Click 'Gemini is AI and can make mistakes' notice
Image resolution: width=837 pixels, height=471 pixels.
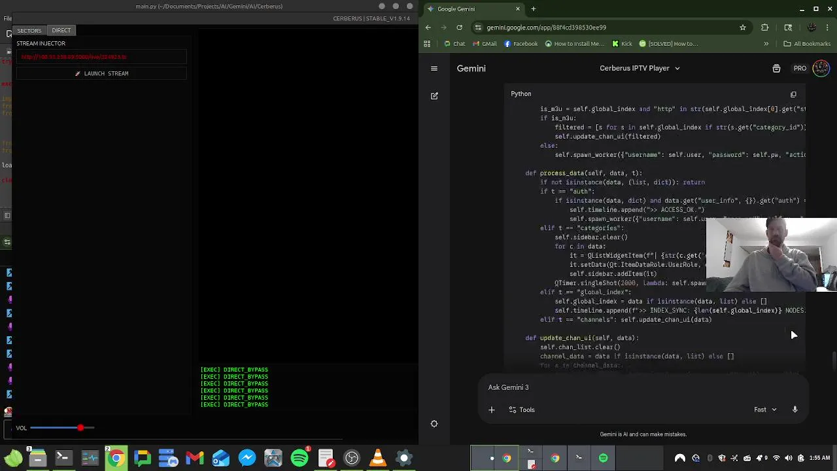(x=643, y=434)
